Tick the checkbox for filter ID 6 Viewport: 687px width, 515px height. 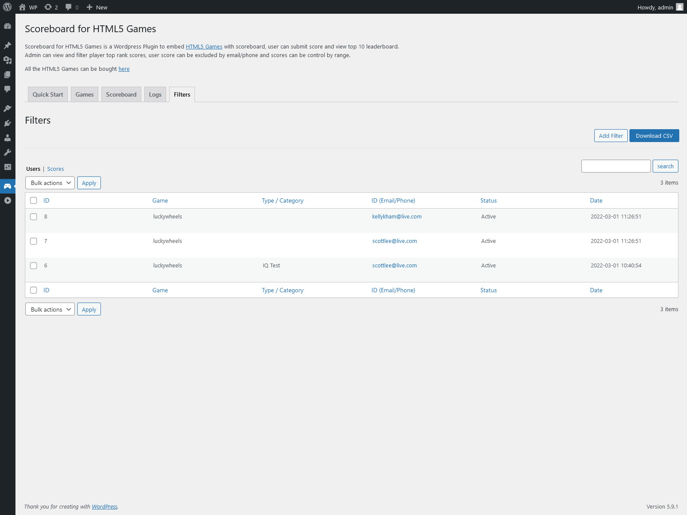pyautogui.click(x=33, y=266)
